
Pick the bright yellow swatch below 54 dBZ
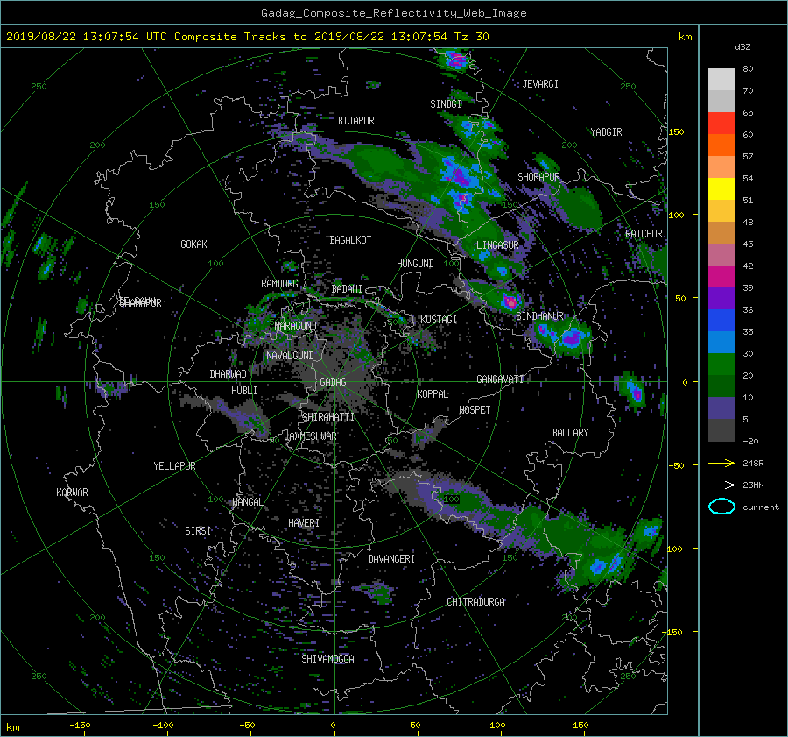click(721, 188)
